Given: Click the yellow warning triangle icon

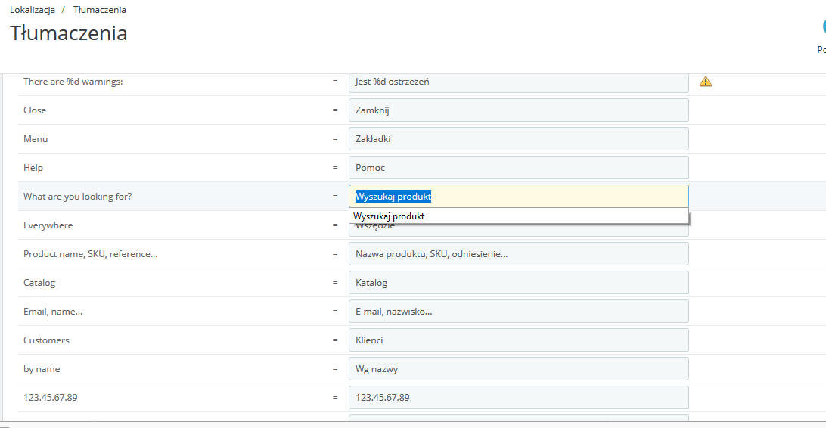Looking at the screenshot, I should [x=706, y=82].
